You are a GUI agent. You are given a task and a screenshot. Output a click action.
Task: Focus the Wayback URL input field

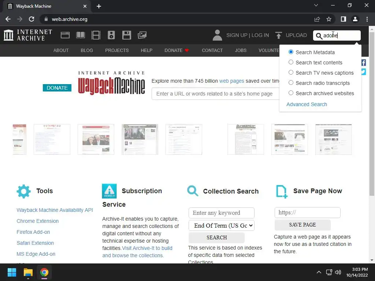(215, 94)
